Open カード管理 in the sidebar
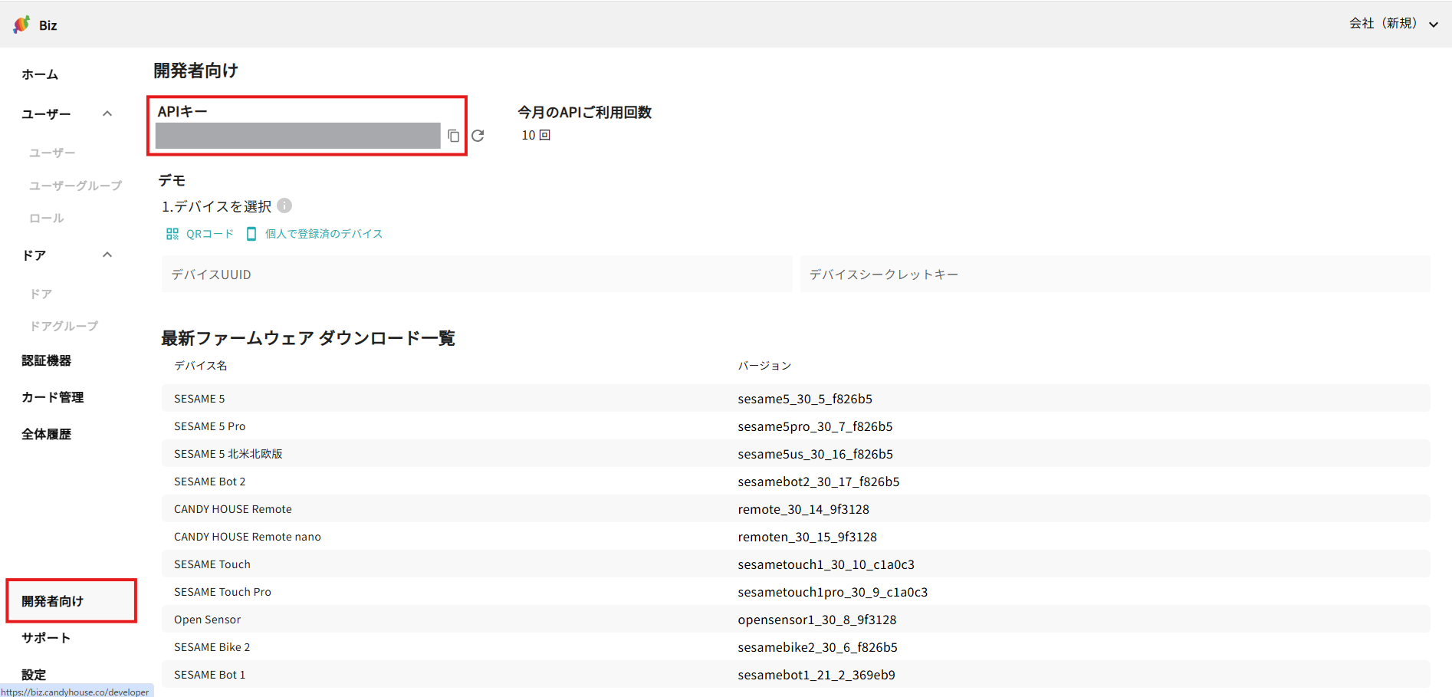Viewport: 1452px width, 697px height. pyautogui.click(x=52, y=397)
